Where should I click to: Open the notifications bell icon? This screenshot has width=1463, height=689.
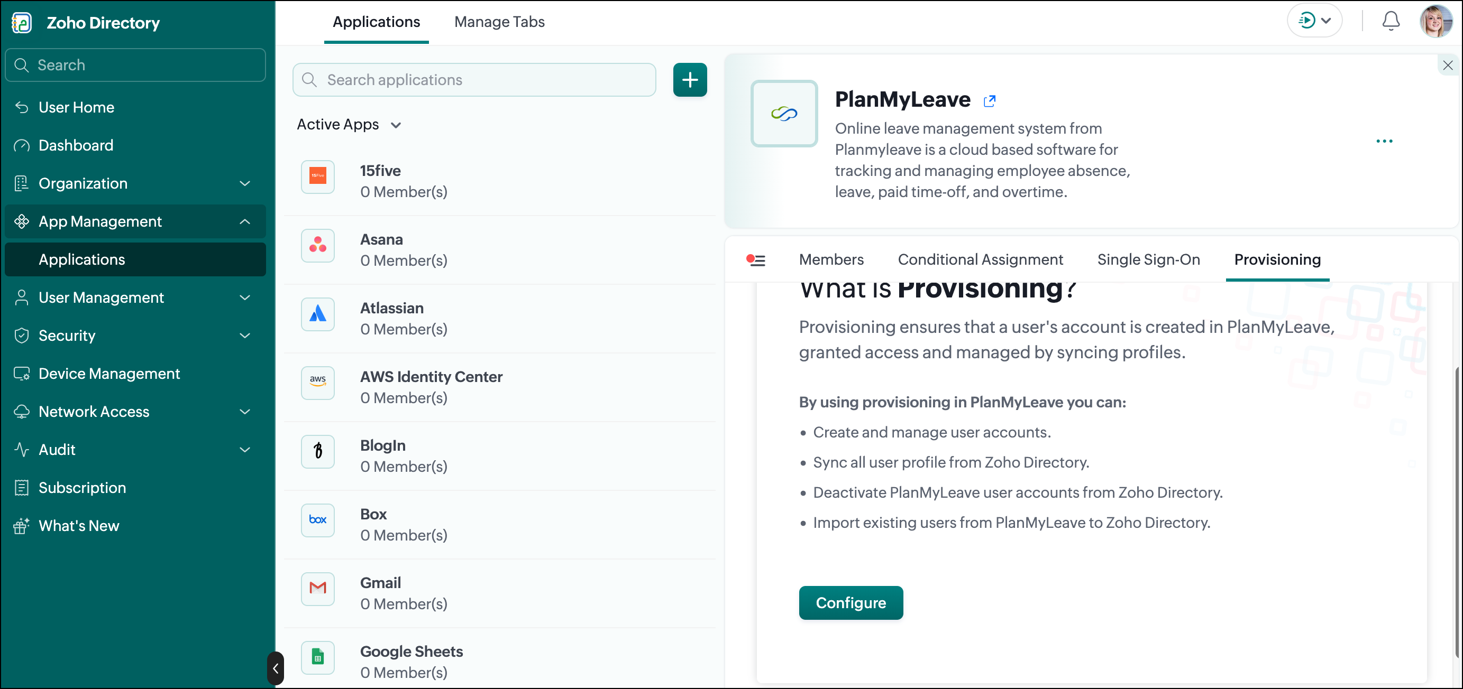click(x=1391, y=21)
